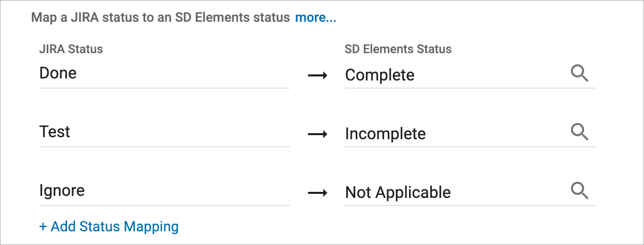Image resolution: width=644 pixels, height=245 pixels.
Task: Click the arrow between Done and Complete
Action: [x=318, y=75]
